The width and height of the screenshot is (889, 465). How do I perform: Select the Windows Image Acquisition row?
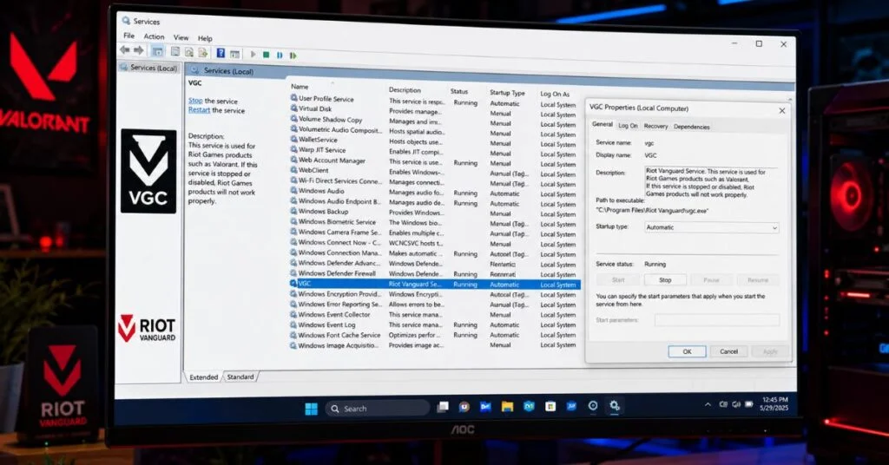pyautogui.click(x=435, y=345)
